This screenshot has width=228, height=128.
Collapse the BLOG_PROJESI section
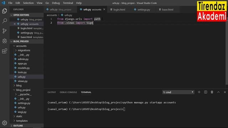(x=27, y=41)
